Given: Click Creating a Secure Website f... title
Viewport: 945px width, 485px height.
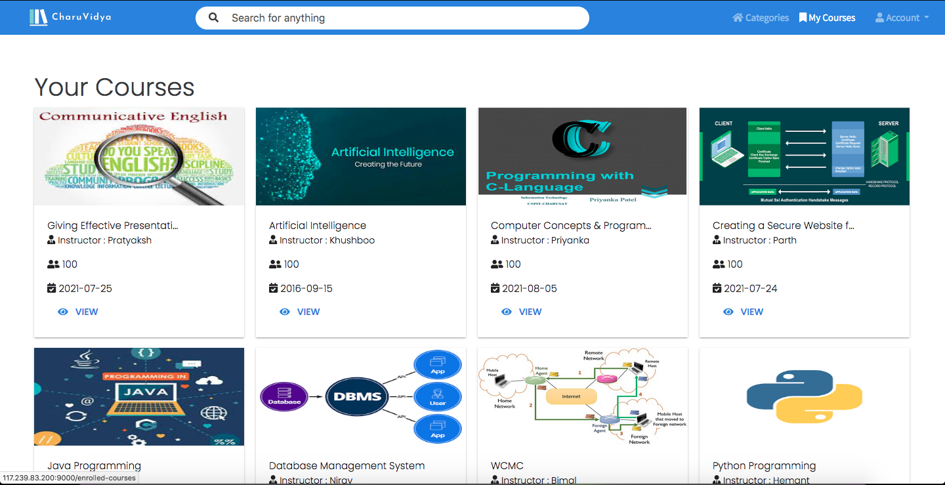Looking at the screenshot, I should coord(784,226).
